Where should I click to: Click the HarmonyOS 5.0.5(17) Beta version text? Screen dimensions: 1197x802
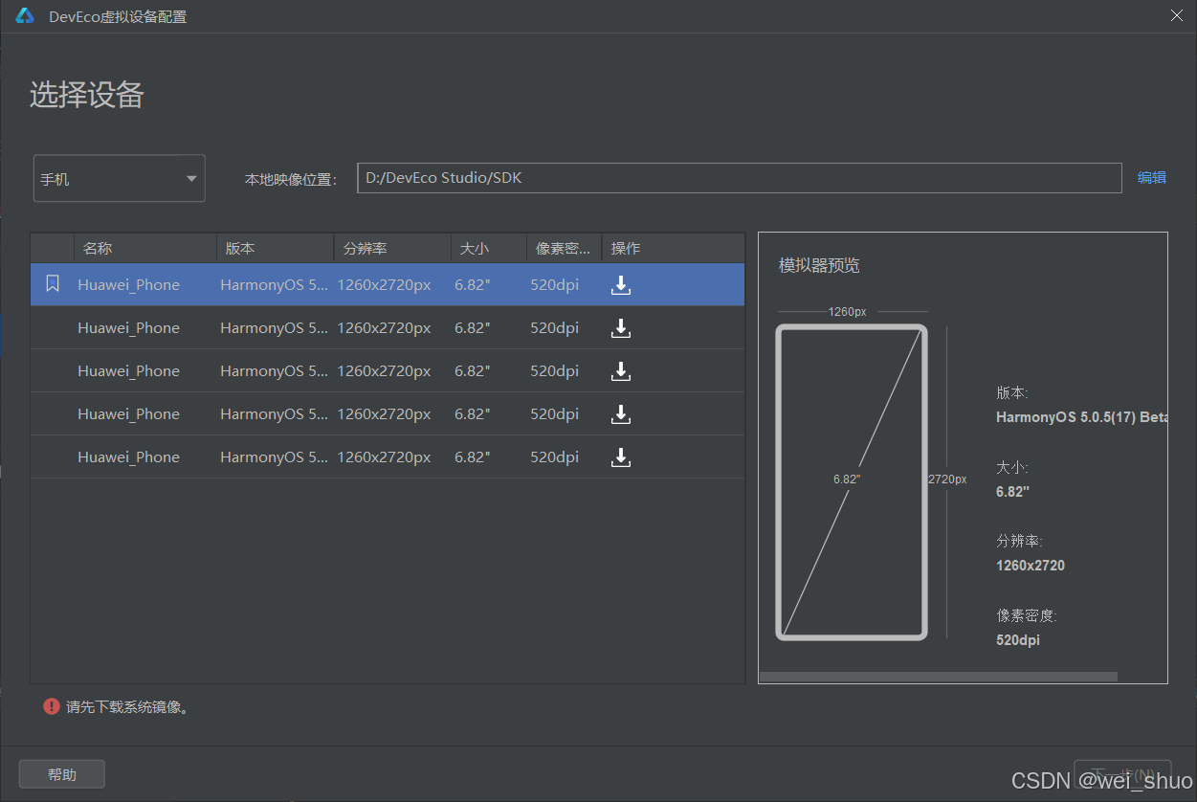1082,417
